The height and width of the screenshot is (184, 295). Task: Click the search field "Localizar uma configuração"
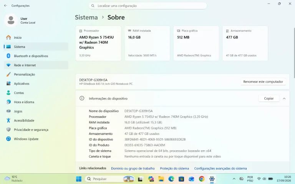pyautogui.click(x=147, y=6)
